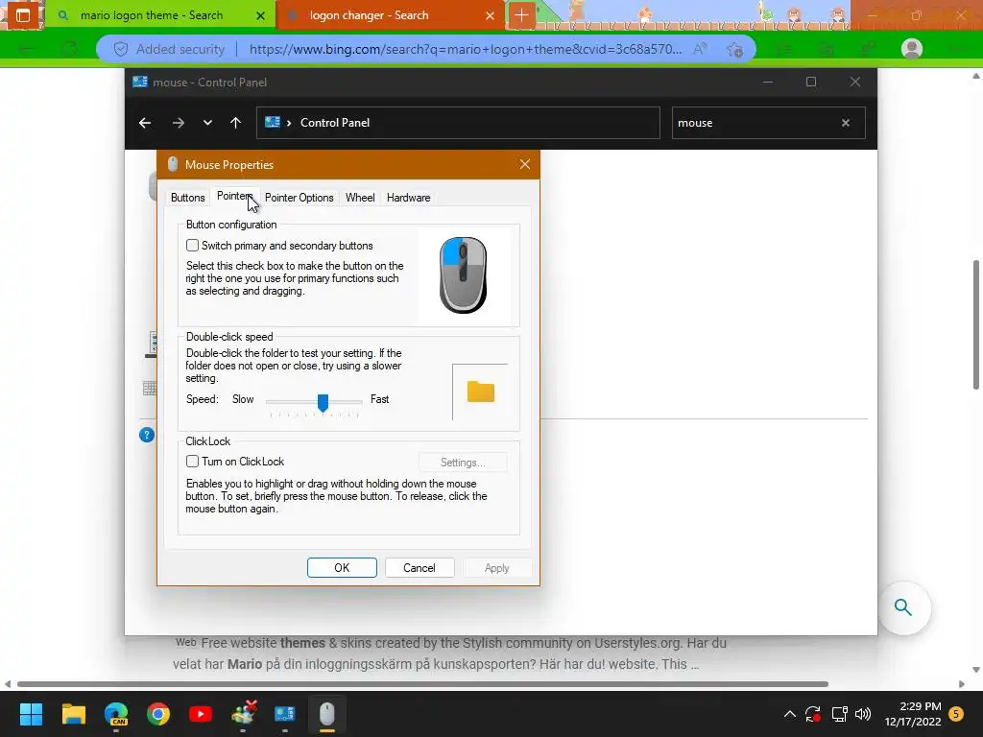This screenshot has height=737, width=983.
Task: Open the Pointer Options tab
Action: pos(300,198)
